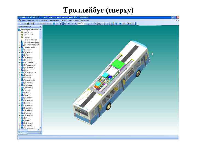The width and height of the screenshot is (197, 147).
Task: Click the tree scrollbar down arrow
Action: (40, 128)
